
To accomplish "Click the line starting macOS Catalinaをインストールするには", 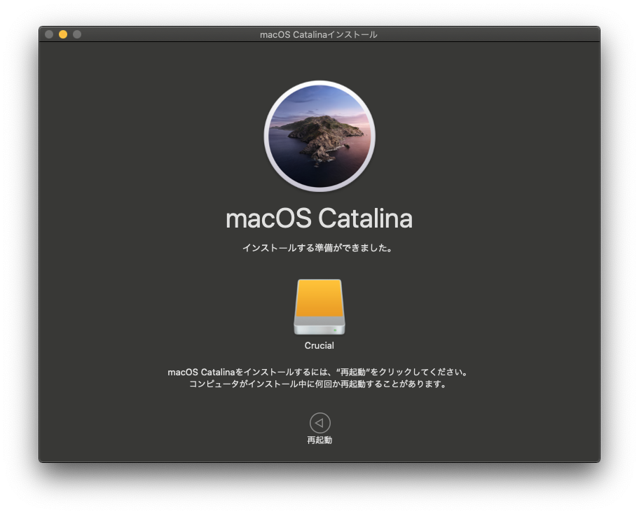I will point(318,372).
